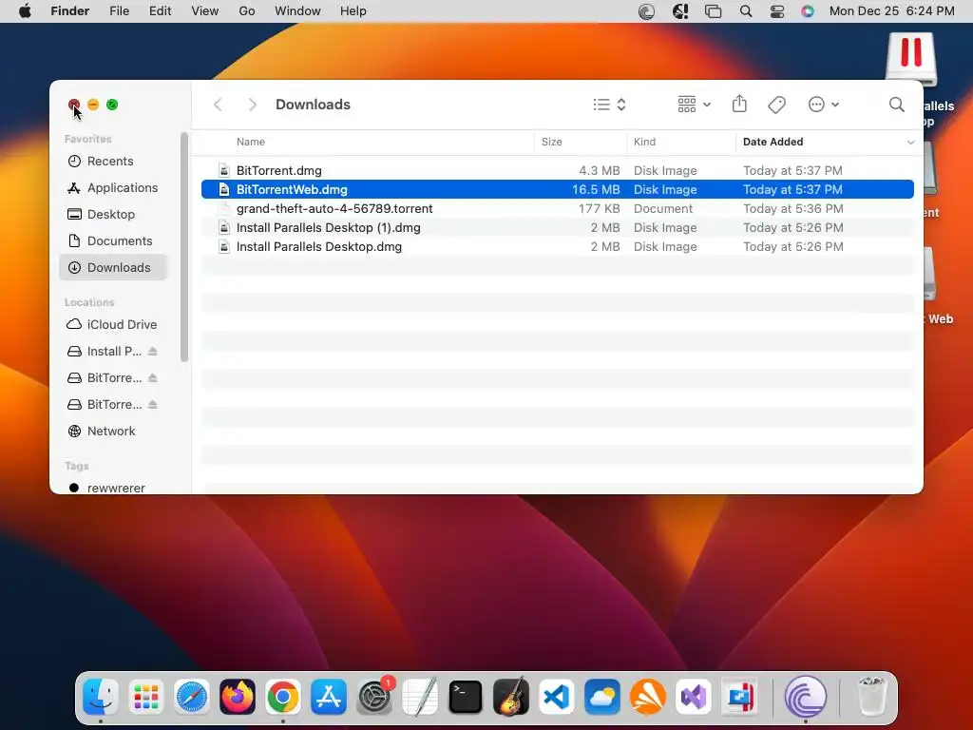Open Finder from the Dock
This screenshot has height=730, width=973.
click(x=101, y=697)
